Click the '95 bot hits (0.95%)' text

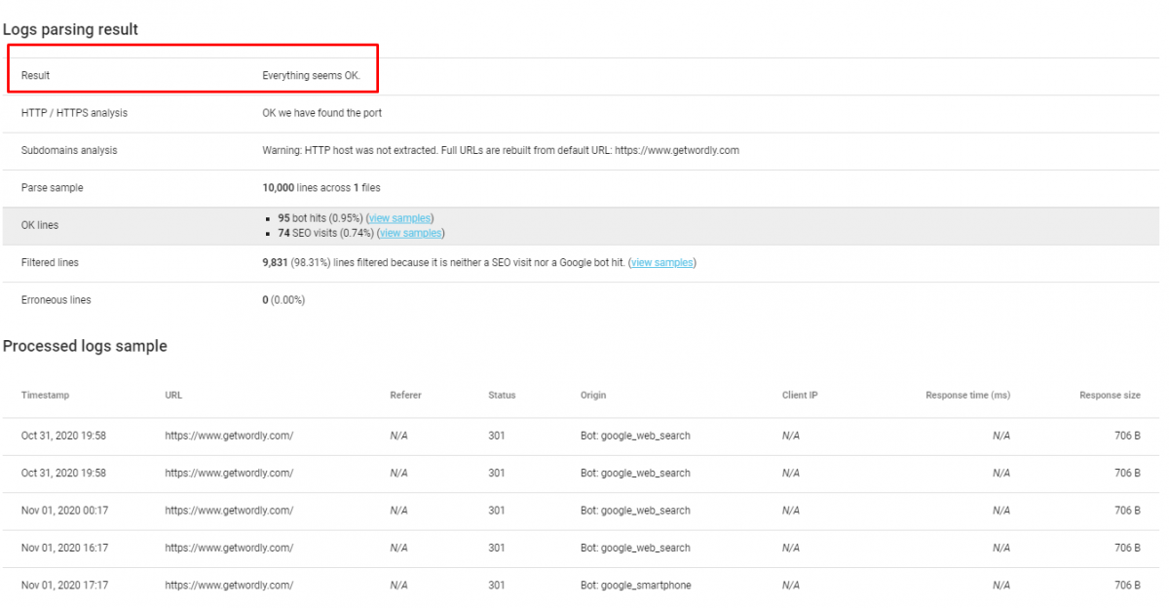click(x=321, y=218)
